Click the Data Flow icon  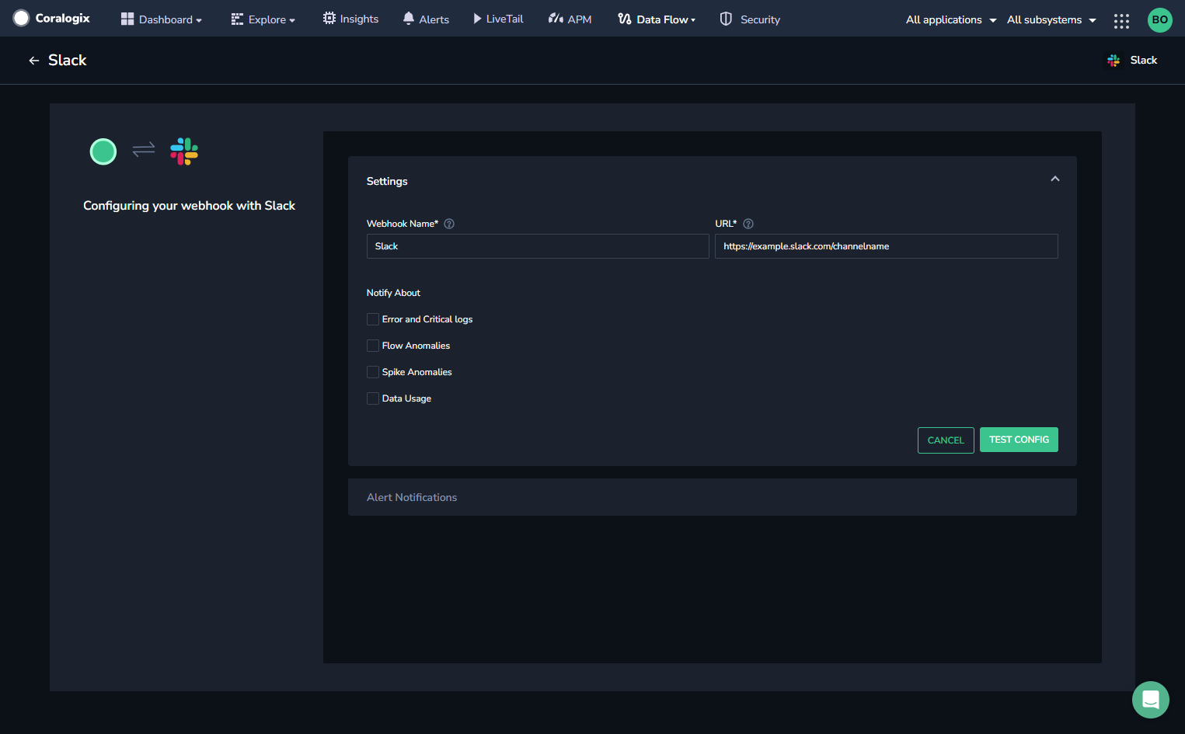625,19
